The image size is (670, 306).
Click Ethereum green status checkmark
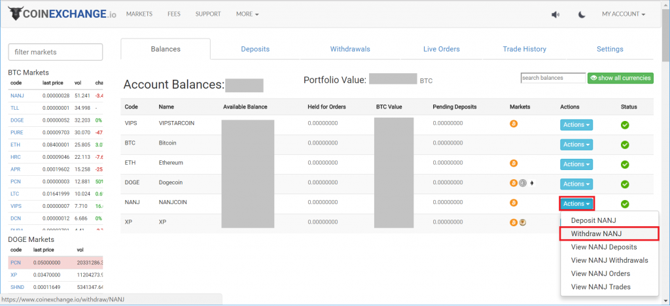click(x=625, y=164)
